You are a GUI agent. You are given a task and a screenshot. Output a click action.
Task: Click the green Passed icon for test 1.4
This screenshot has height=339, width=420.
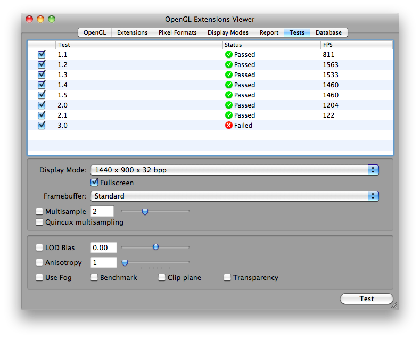point(229,85)
